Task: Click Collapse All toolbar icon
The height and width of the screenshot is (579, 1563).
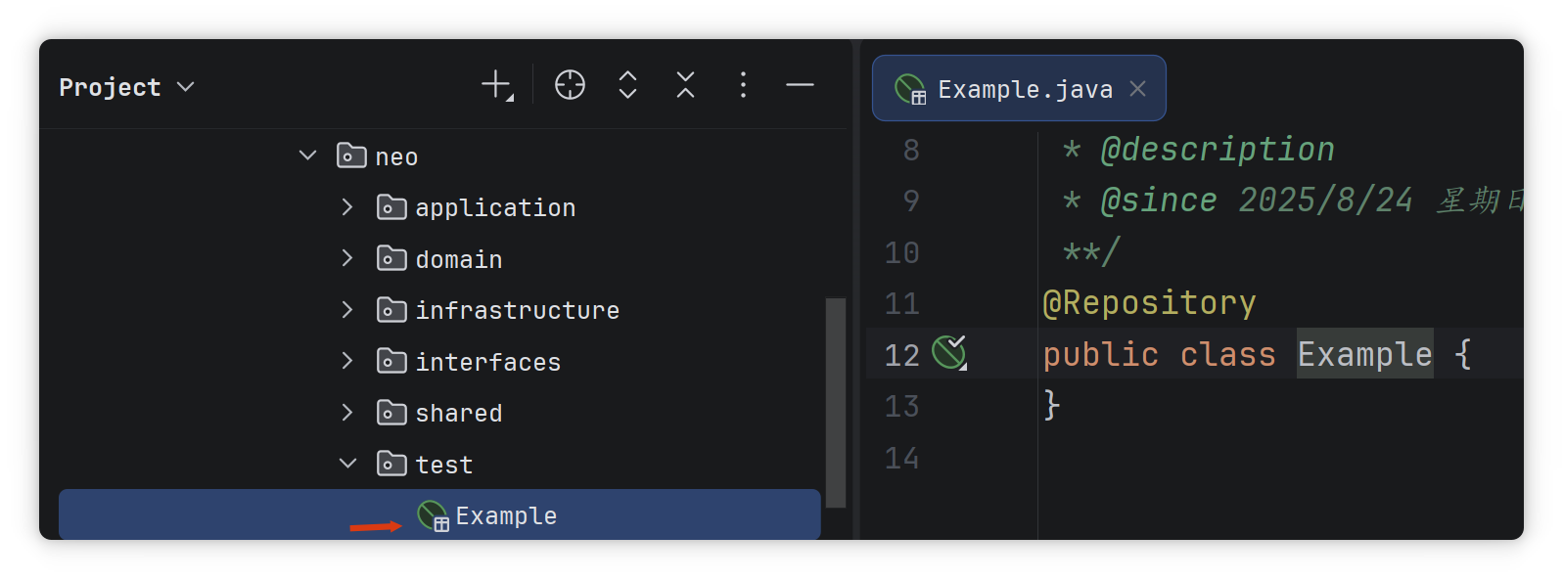Action: (685, 86)
